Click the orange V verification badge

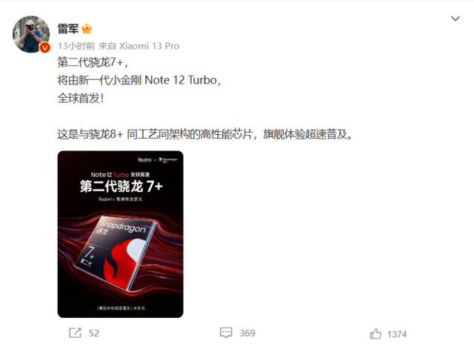coord(45,47)
